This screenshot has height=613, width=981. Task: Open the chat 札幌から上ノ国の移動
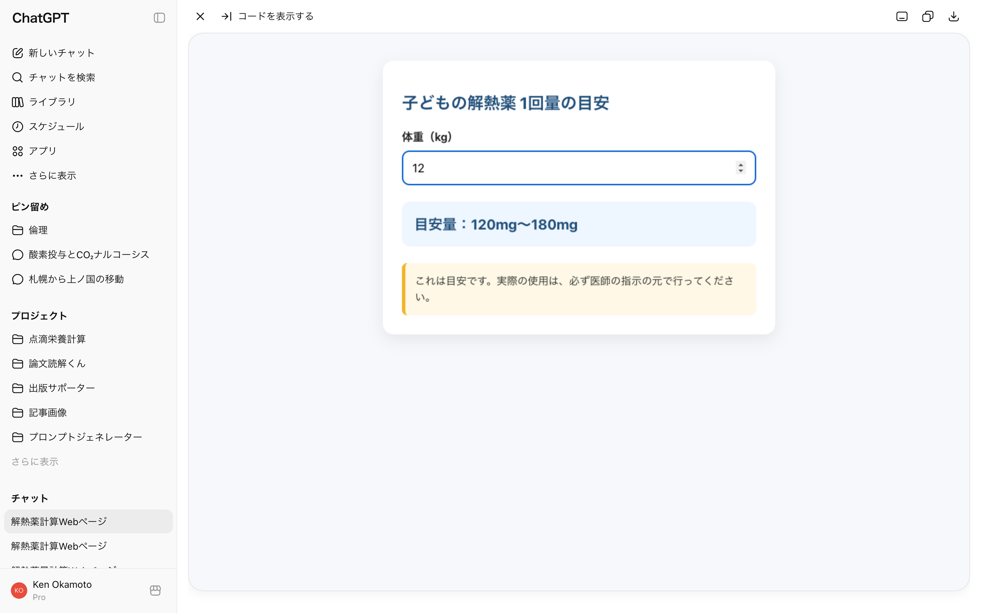88,279
